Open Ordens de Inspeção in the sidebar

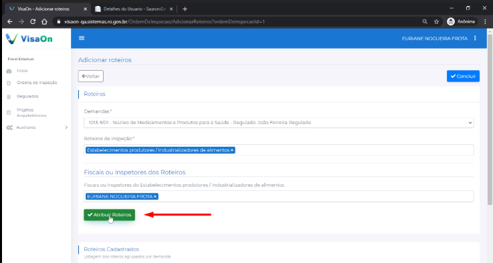pyautogui.click(x=37, y=83)
